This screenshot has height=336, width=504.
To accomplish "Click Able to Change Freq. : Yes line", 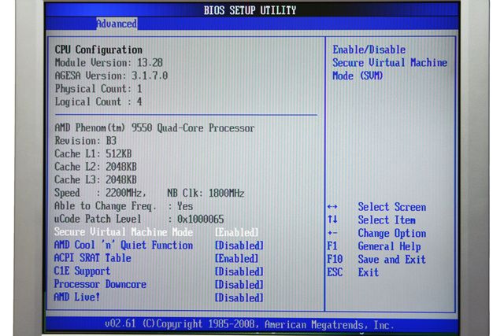I will point(124,206).
